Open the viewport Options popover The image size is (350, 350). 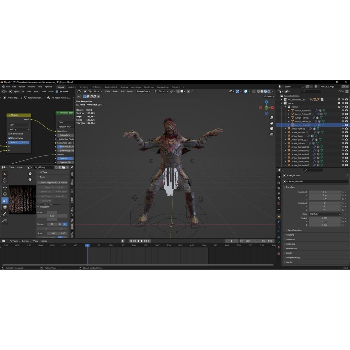tap(269, 96)
